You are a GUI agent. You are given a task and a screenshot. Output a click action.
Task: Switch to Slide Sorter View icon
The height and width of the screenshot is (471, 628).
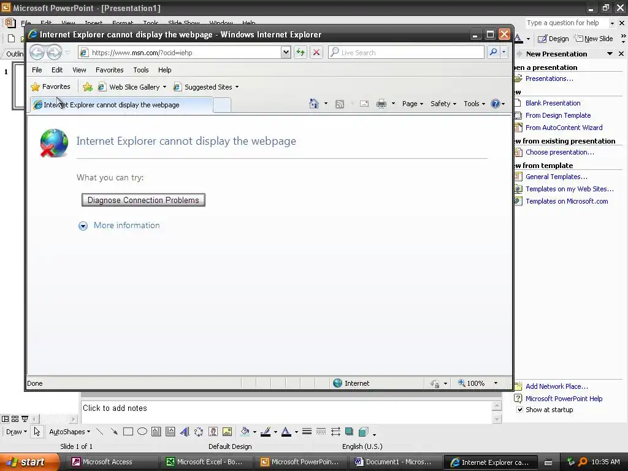click(x=15, y=419)
